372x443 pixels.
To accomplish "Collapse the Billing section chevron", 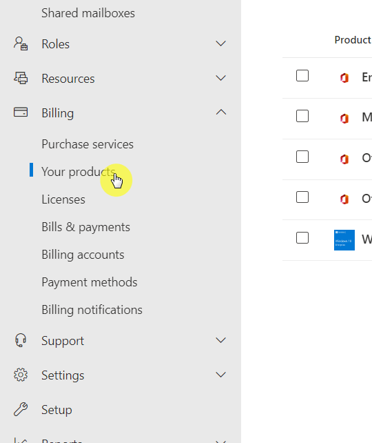I will [x=221, y=112].
